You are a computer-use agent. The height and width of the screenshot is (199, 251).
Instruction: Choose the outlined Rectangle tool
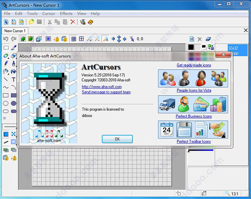click(x=6, y=95)
